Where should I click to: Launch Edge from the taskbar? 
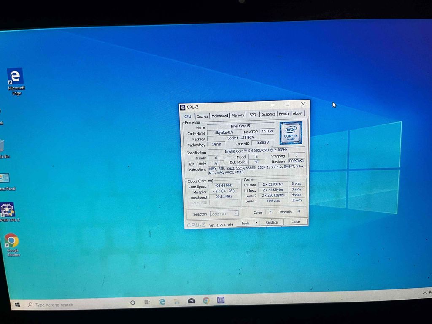pyautogui.click(x=162, y=302)
